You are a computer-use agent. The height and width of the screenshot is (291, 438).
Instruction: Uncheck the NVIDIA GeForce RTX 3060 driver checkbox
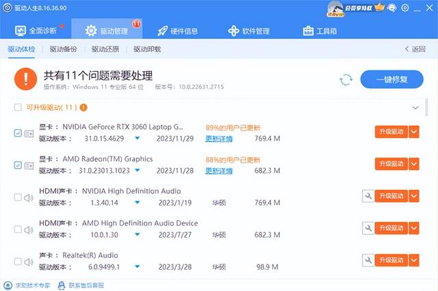pyautogui.click(x=18, y=133)
